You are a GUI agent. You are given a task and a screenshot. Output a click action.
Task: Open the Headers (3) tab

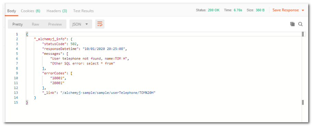(x=57, y=11)
